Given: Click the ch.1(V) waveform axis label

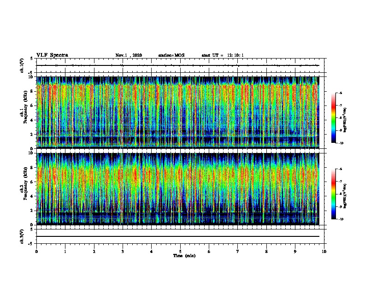Looking at the screenshot, I should (x=22, y=65).
